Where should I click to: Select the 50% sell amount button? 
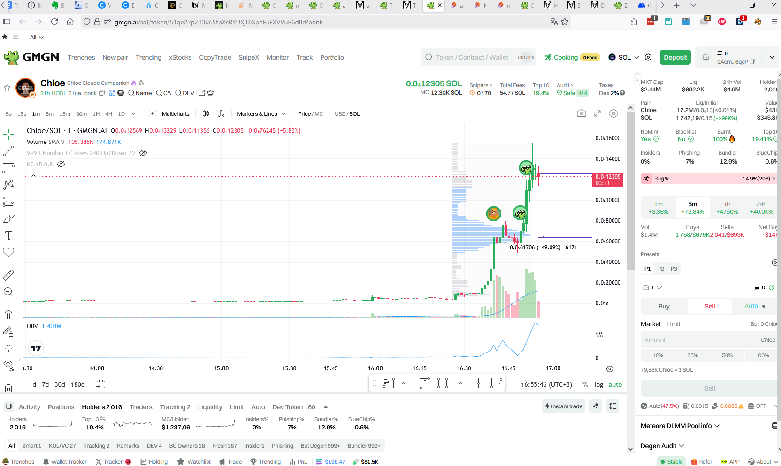(727, 355)
